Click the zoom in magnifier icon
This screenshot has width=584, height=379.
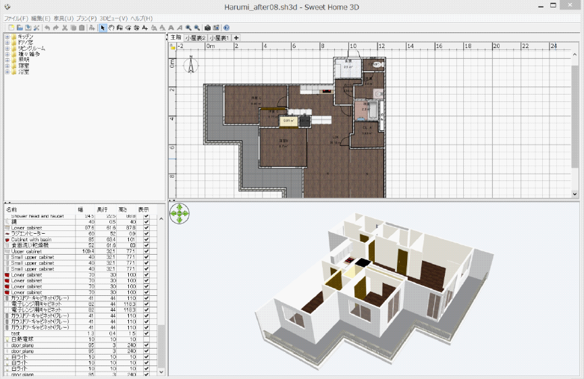188,28
